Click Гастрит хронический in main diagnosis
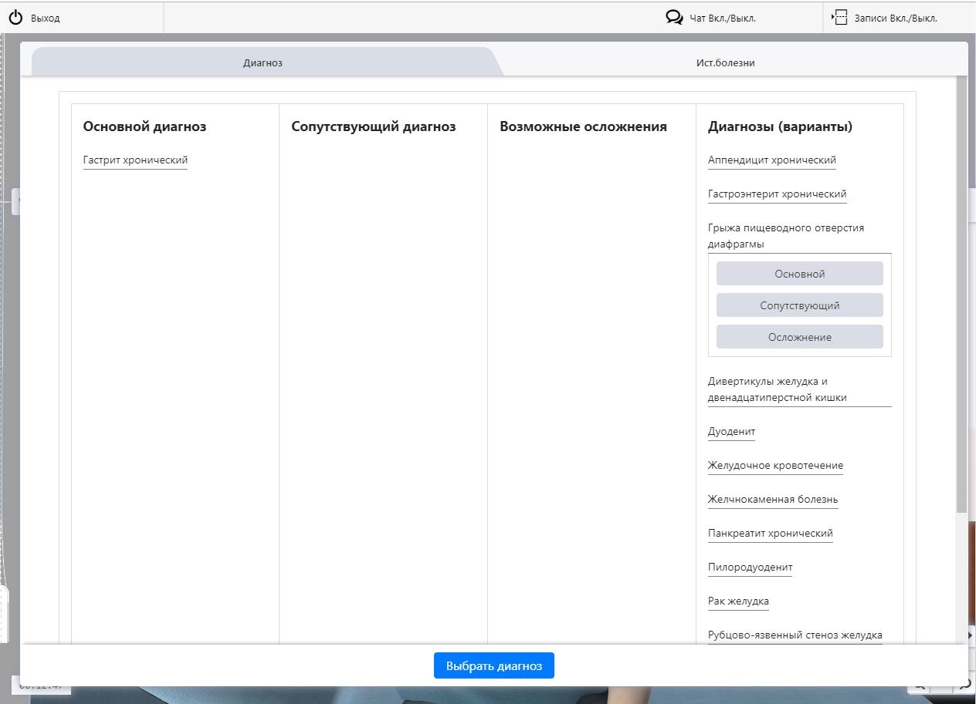976x704 pixels. click(x=135, y=160)
